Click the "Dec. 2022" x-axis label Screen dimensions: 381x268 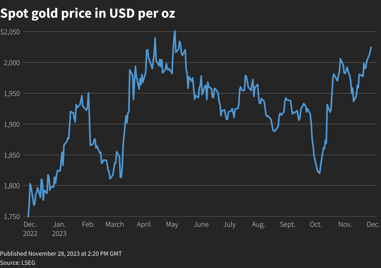click(x=30, y=229)
